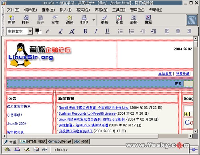Pick the text foreground color swatch

(37, 30)
